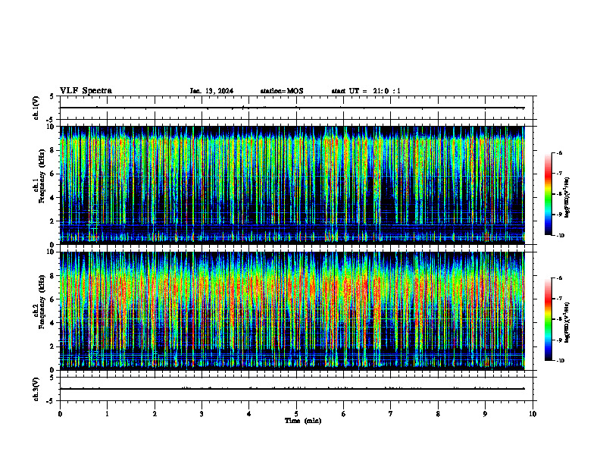The height and width of the screenshot is (464, 600).
Task: Click time axis tick label "9"
Action: (x=485, y=414)
